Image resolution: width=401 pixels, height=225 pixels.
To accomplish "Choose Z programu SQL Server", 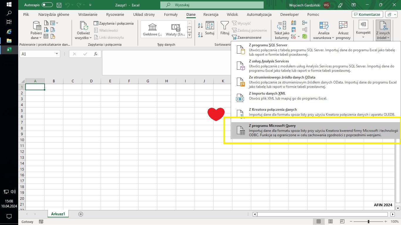I will click(x=316, y=50).
